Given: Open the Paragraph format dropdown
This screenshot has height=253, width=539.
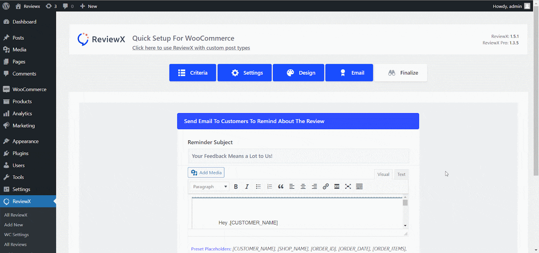Looking at the screenshot, I should point(210,187).
